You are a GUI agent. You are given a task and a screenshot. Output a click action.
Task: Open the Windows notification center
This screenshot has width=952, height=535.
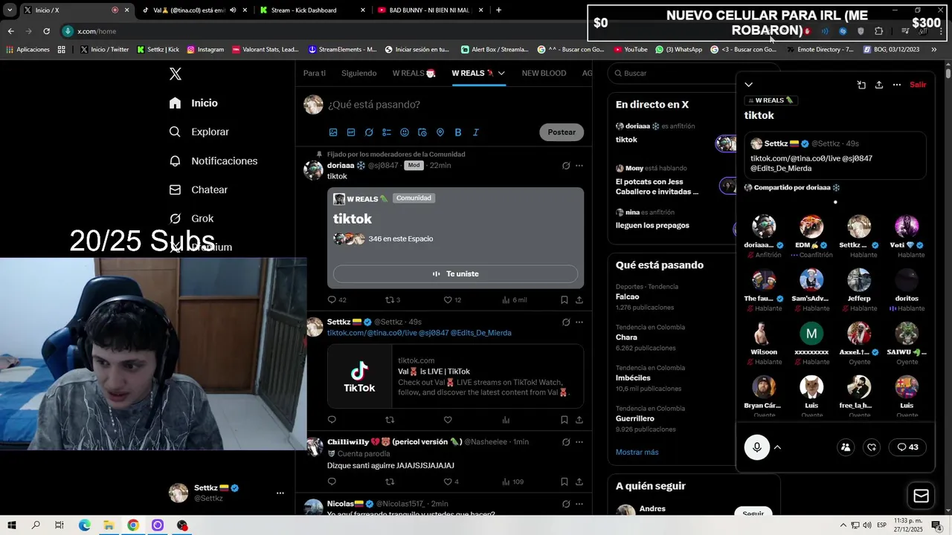(x=936, y=525)
